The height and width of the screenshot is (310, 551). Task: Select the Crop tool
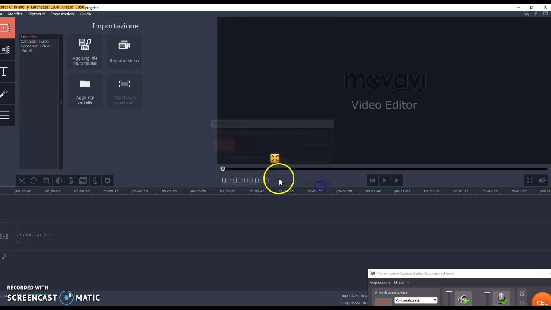[46, 181]
